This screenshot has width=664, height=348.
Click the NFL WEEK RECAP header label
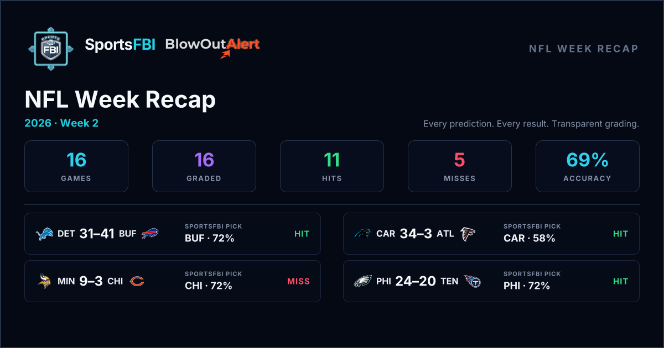click(584, 49)
